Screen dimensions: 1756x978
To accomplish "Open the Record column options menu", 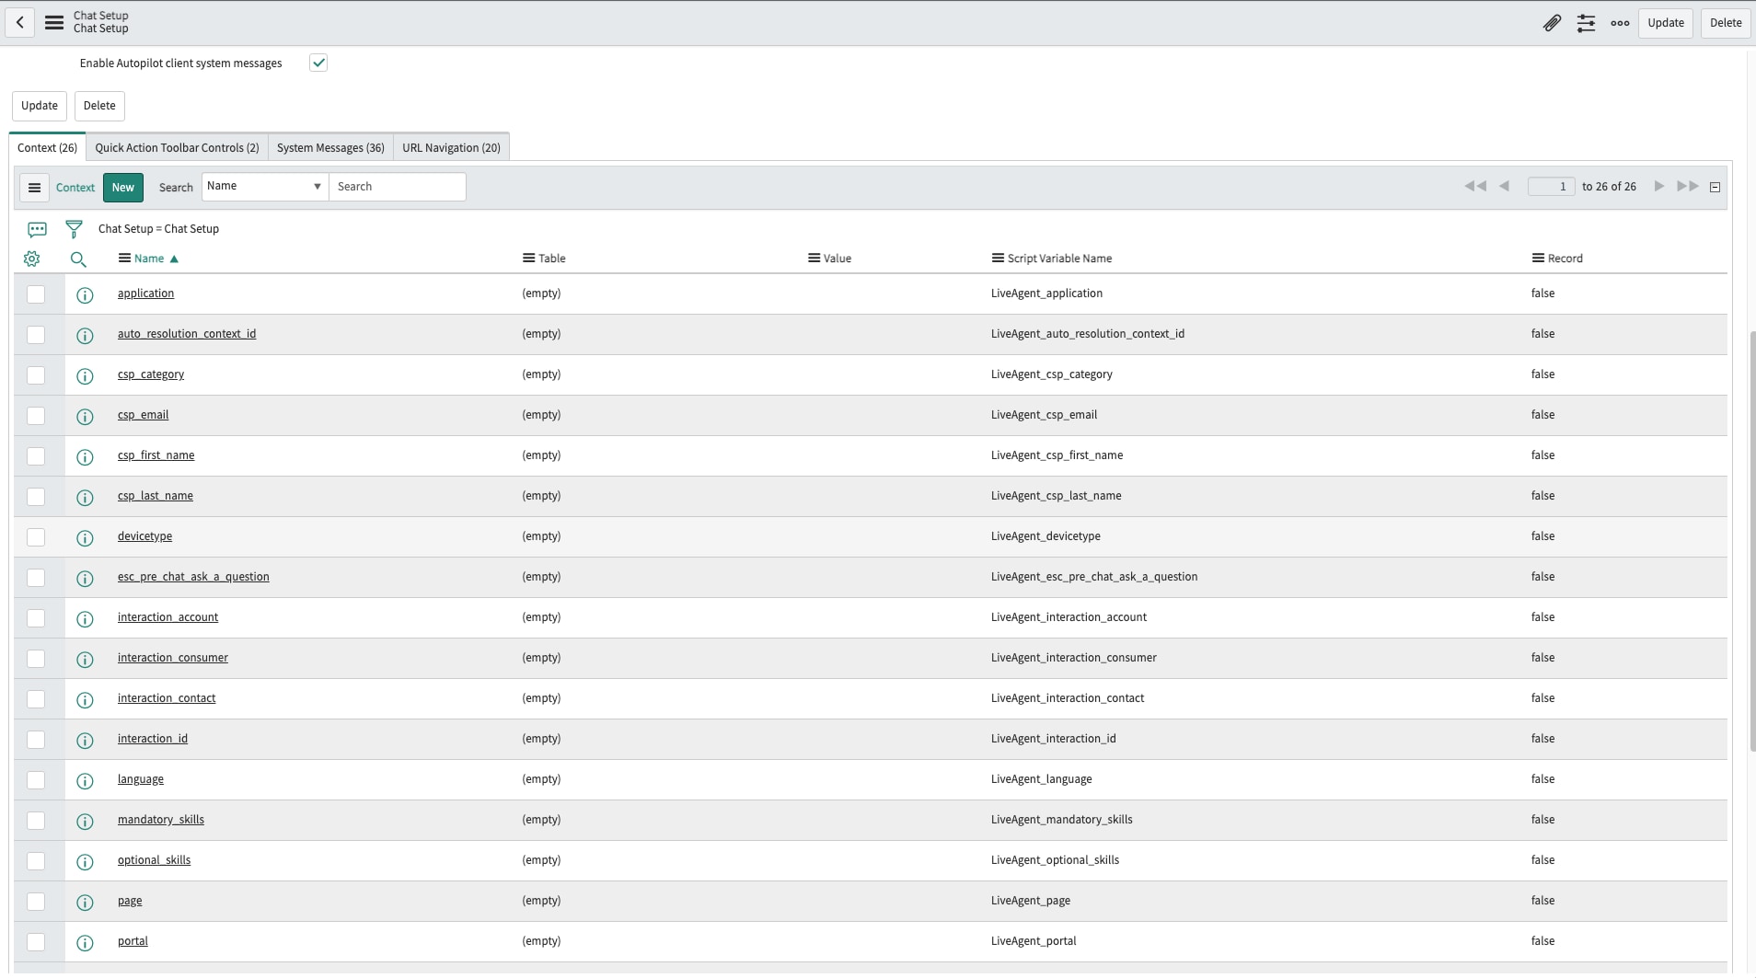I will pos(1538,259).
